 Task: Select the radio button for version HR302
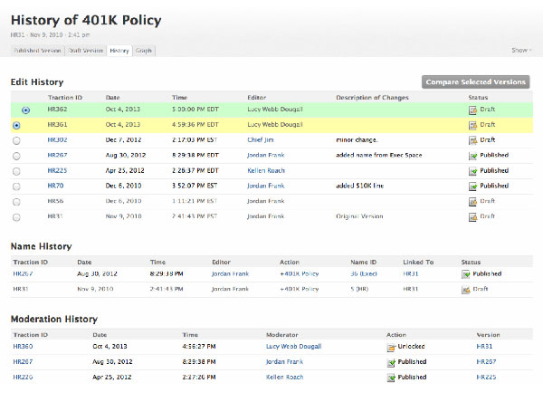pos(17,140)
